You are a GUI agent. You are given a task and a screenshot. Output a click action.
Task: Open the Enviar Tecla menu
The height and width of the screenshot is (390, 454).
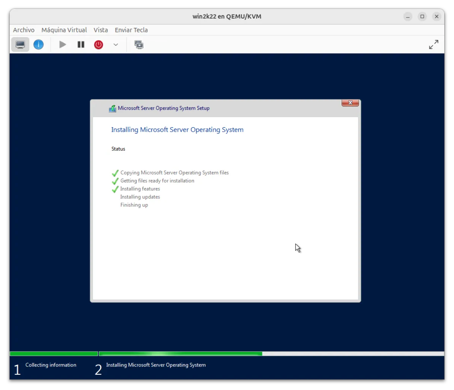pyautogui.click(x=131, y=30)
